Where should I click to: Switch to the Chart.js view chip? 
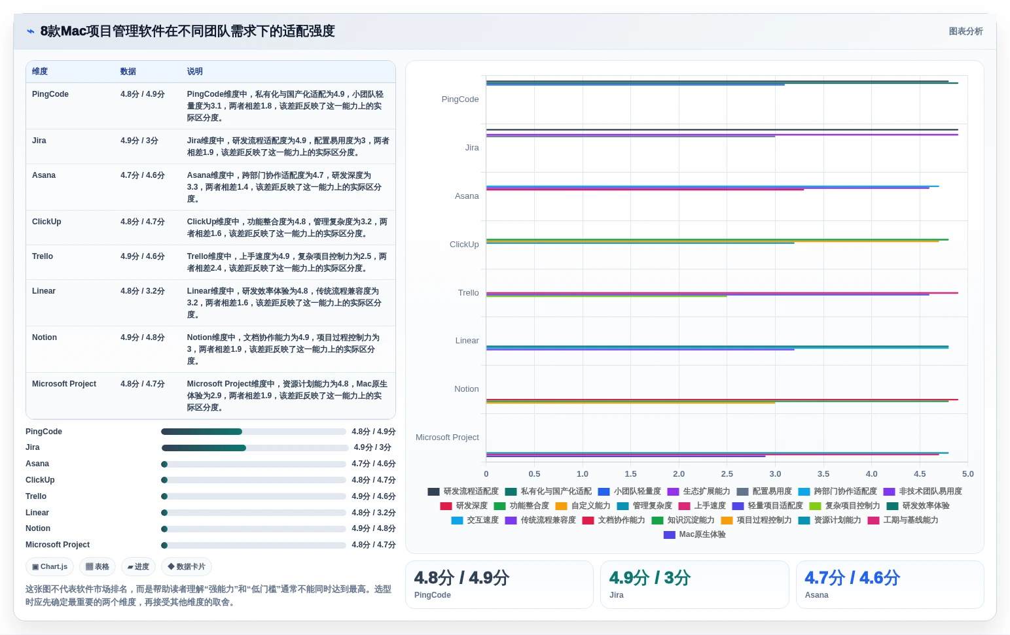[50, 567]
